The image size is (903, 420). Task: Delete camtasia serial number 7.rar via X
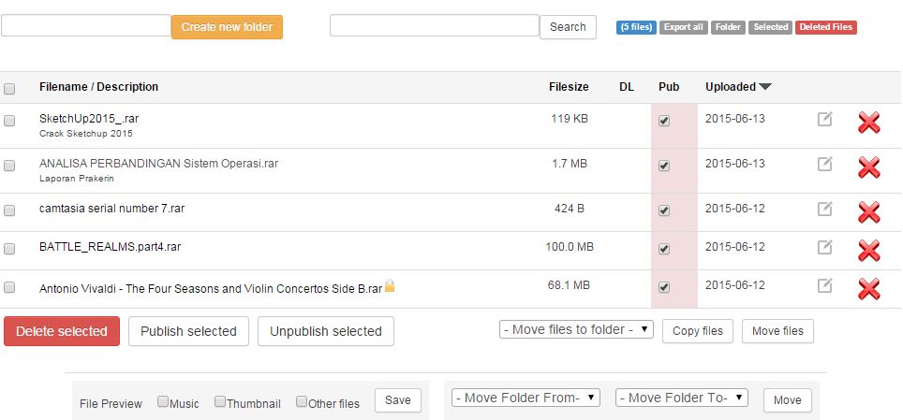[x=868, y=212]
